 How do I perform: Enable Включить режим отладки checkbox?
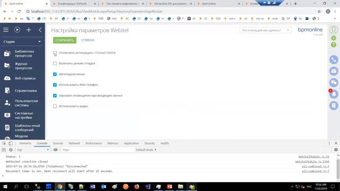[x=55, y=64]
